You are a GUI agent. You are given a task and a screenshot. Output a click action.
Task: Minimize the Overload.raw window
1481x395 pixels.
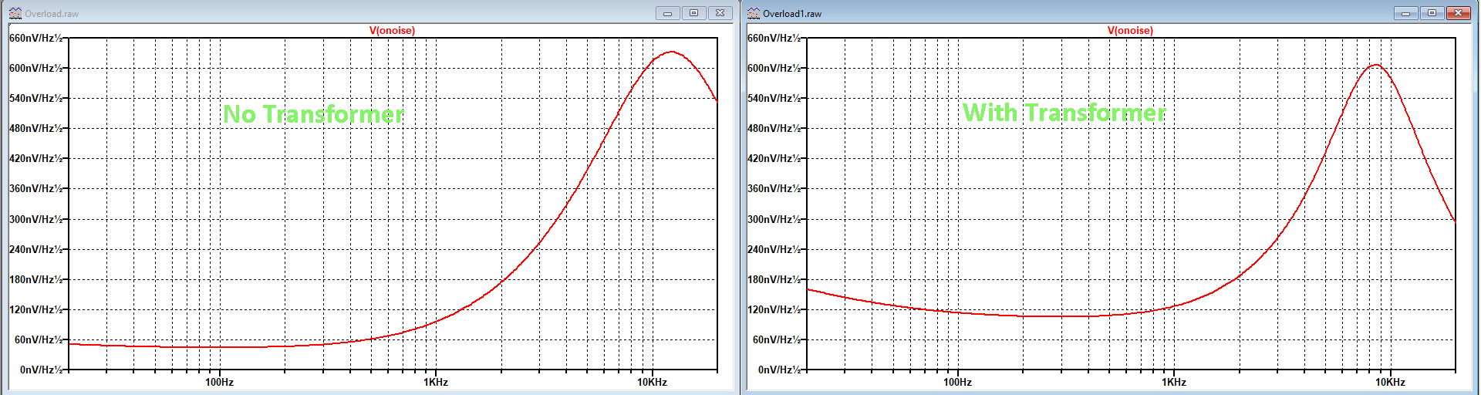coord(668,13)
